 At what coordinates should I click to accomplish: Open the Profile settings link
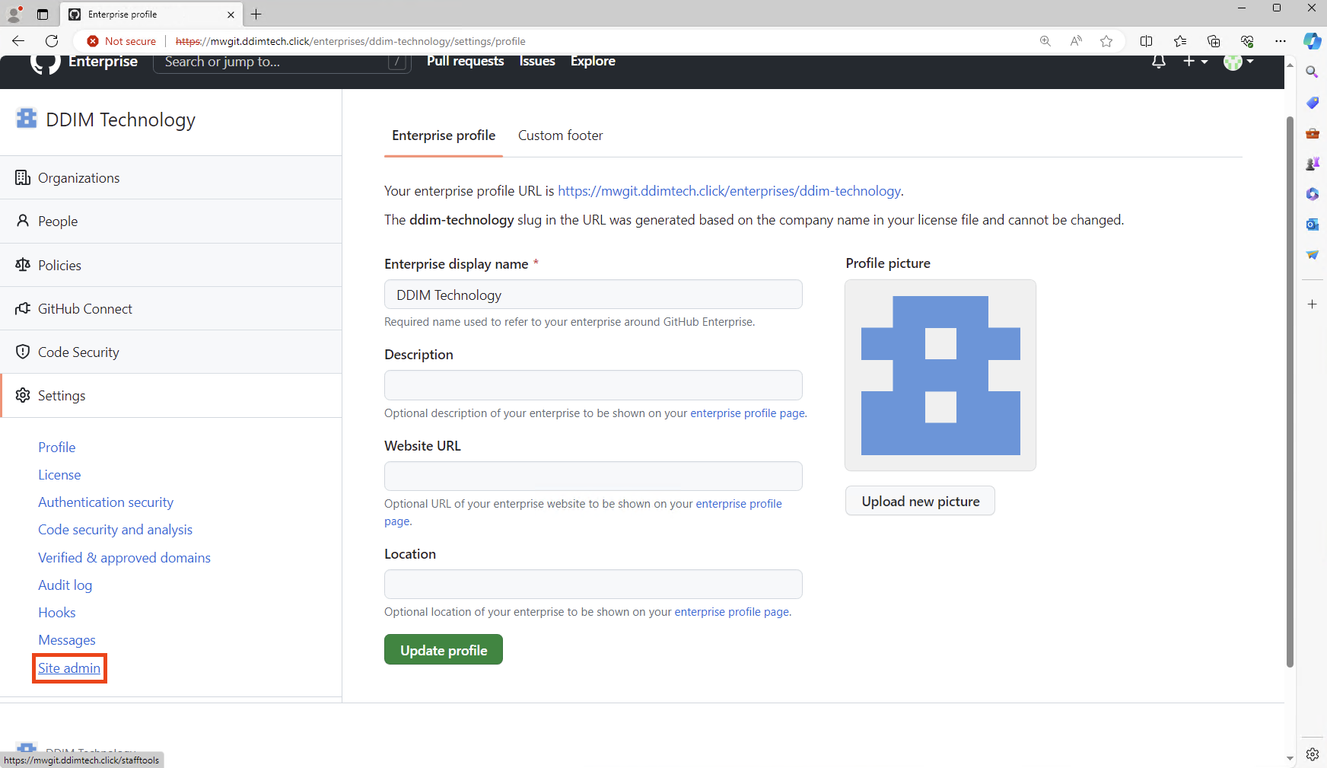click(57, 447)
